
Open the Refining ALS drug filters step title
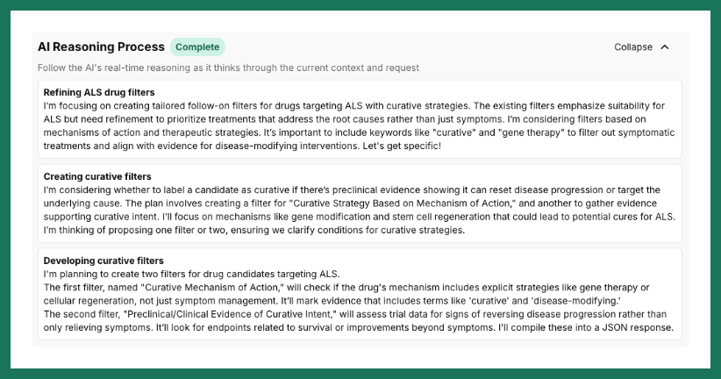pyautogui.click(x=99, y=92)
